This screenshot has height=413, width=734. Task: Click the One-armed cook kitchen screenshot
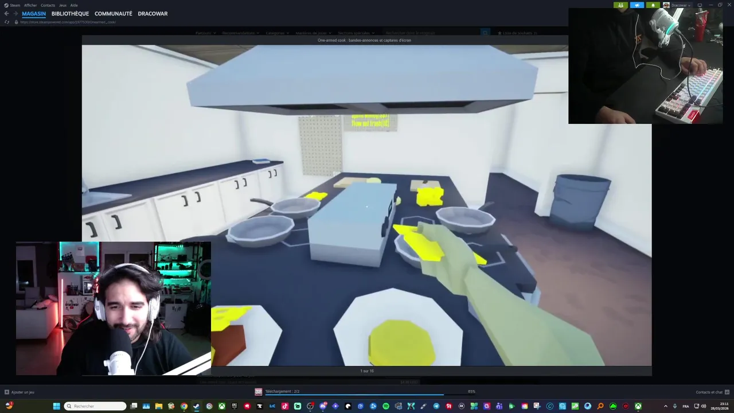(366, 205)
